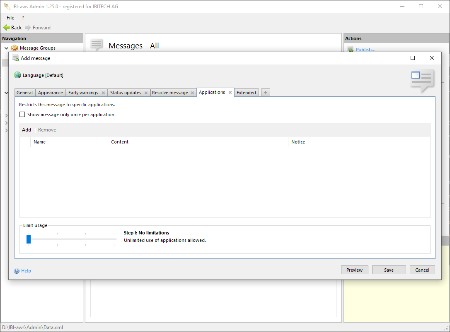Click the Message Groups box icon
This screenshot has height=332, width=450.
click(15, 48)
